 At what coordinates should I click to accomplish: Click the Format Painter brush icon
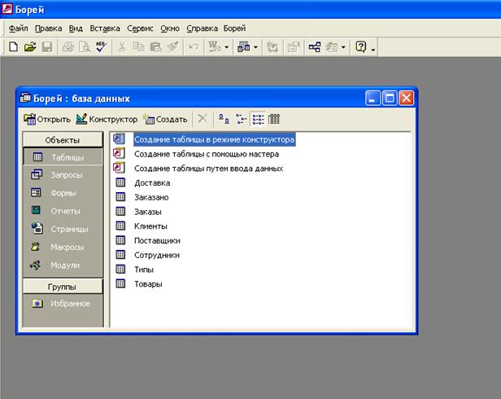[x=172, y=47]
